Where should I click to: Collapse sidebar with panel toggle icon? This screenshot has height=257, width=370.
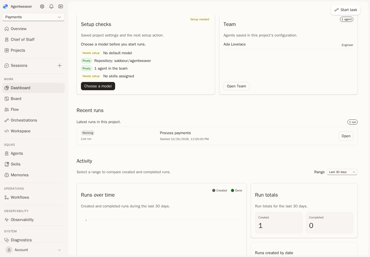(x=61, y=6)
